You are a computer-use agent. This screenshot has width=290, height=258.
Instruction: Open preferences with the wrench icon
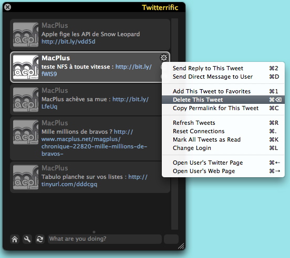[27, 239]
